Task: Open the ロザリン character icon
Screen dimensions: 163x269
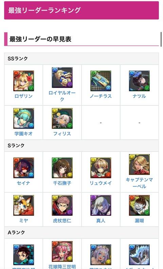Action: (x=23, y=81)
